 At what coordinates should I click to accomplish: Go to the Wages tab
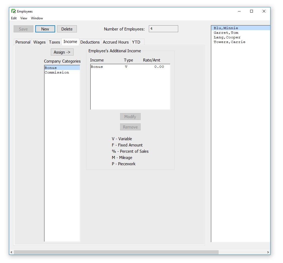click(x=39, y=42)
